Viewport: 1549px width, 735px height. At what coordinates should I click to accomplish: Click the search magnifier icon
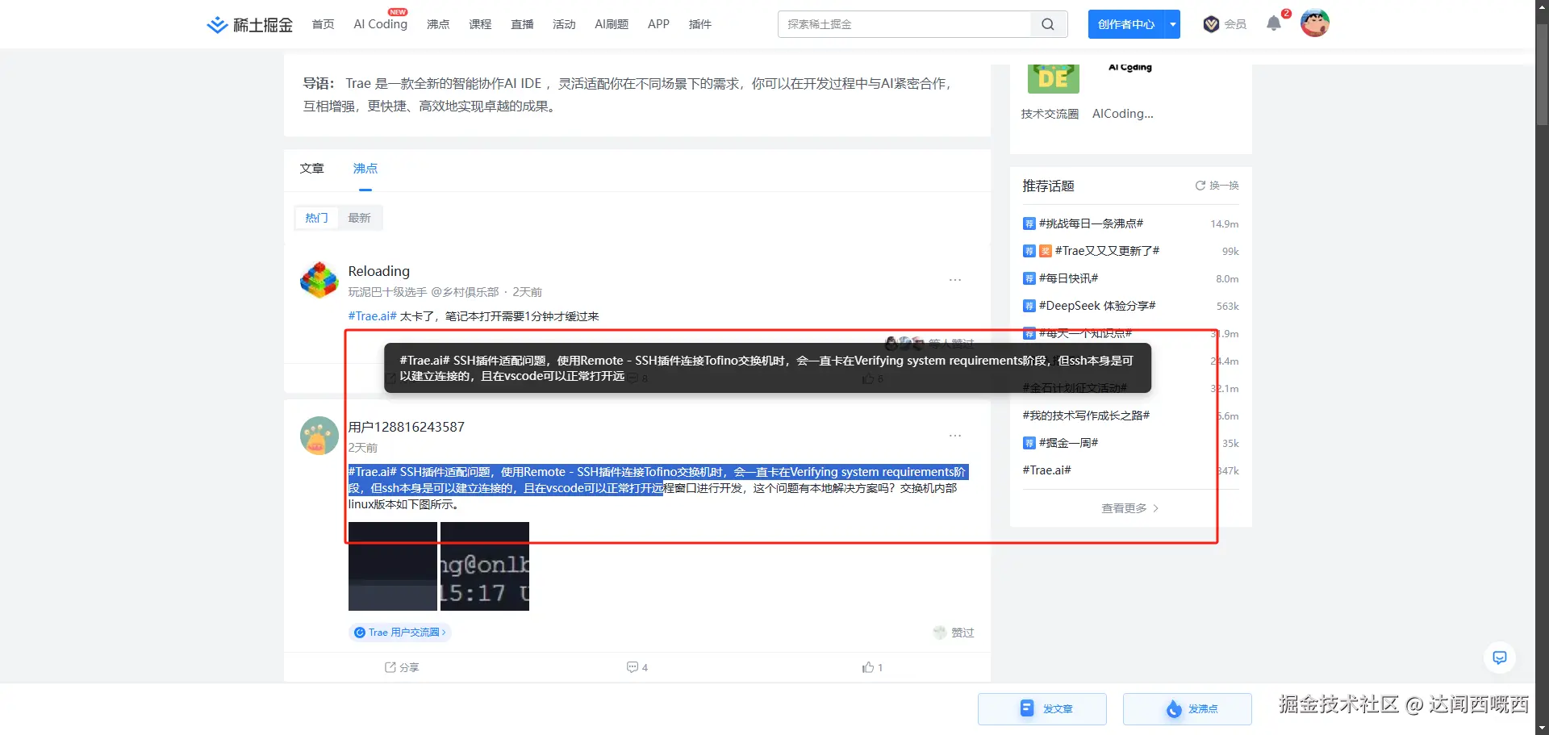click(1047, 24)
